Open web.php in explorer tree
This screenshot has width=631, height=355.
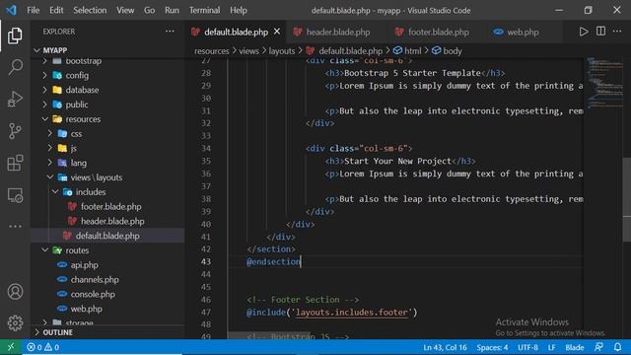coord(86,309)
